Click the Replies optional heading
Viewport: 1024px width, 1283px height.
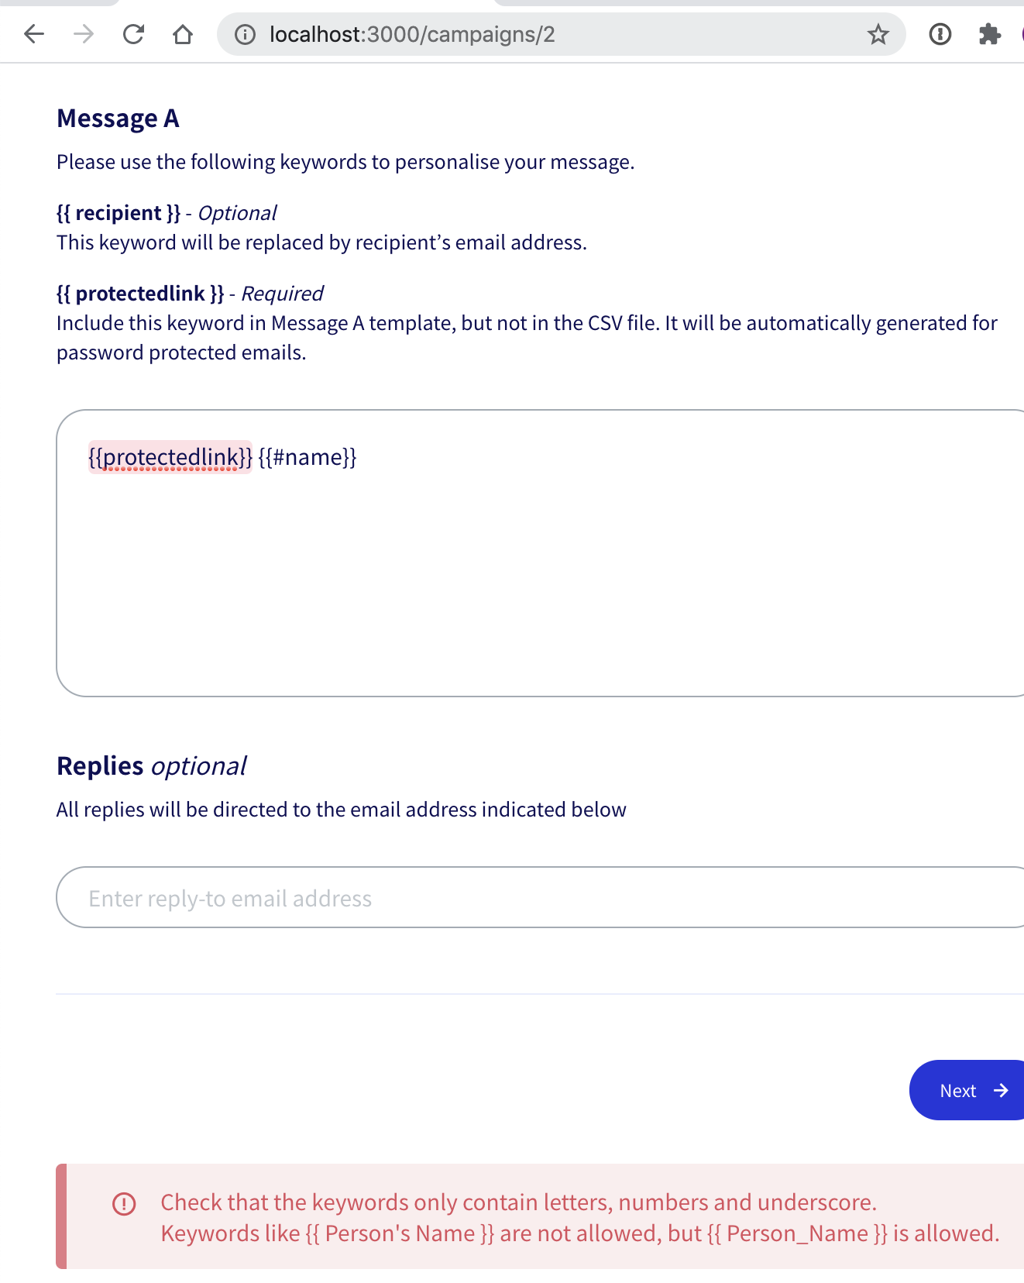[x=150, y=765]
